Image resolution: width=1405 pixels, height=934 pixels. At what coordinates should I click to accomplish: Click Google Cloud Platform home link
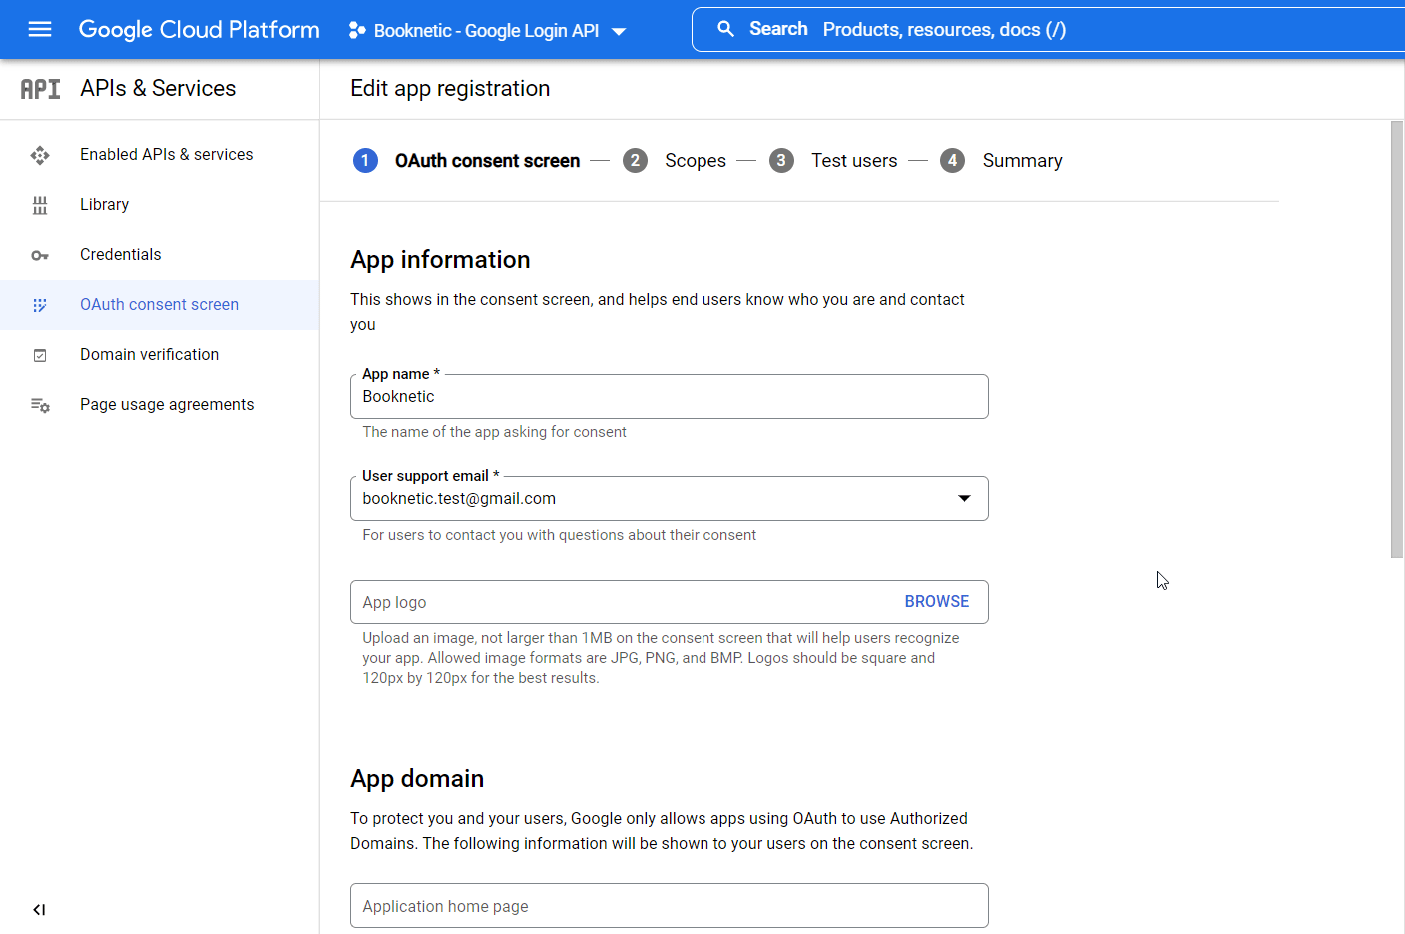[198, 29]
